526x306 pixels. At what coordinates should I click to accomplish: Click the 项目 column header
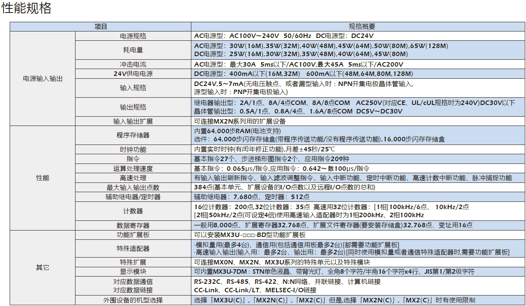click(101, 25)
